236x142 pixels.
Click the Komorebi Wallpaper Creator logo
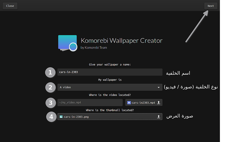(68, 43)
